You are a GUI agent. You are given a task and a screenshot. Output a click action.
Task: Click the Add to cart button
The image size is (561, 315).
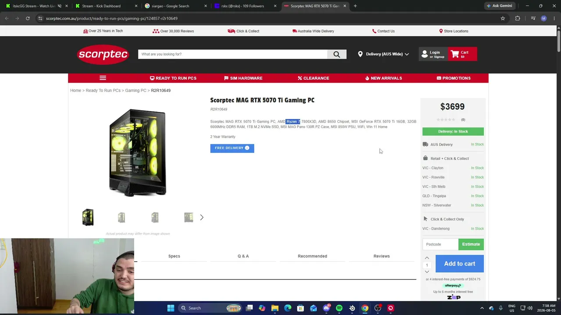pyautogui.click(x=460, y=264)
